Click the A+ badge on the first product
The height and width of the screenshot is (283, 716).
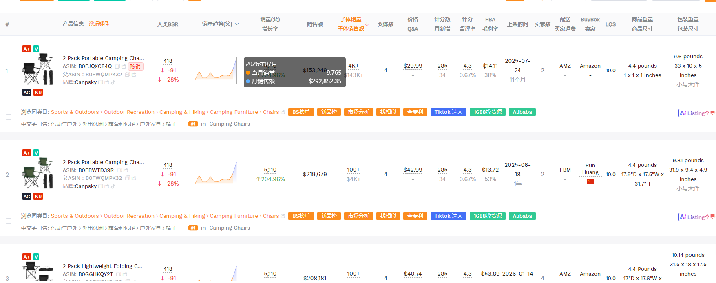[x=27, y=49]
